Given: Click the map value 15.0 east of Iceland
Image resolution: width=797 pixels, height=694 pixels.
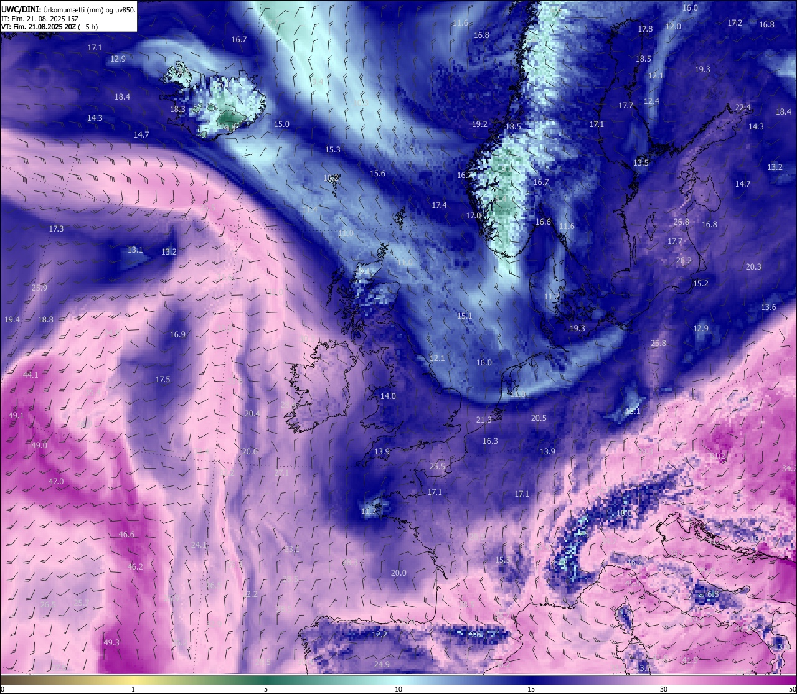Looking at the screenshot, I should [x=281, y=124].
